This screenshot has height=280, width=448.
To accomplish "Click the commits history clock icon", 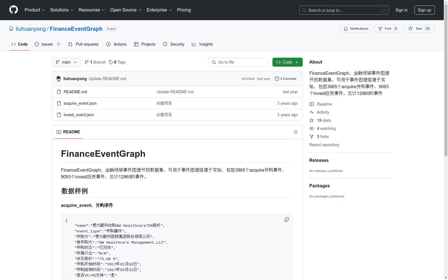I will tap(277, 79).
